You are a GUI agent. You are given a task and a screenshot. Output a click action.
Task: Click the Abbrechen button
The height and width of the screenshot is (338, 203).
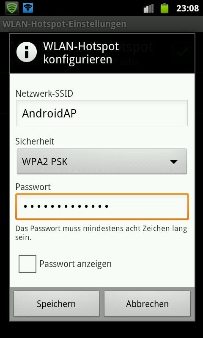[x=147, y=304]
